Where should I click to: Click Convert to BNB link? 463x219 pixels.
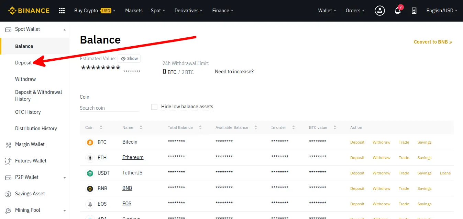pos(433,42)
